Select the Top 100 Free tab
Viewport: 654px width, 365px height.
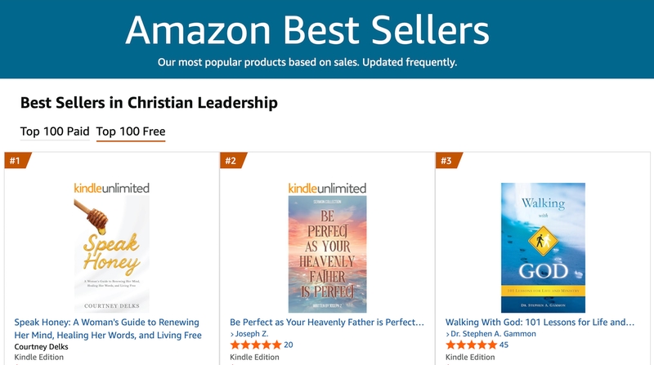[x=131, y=131]
